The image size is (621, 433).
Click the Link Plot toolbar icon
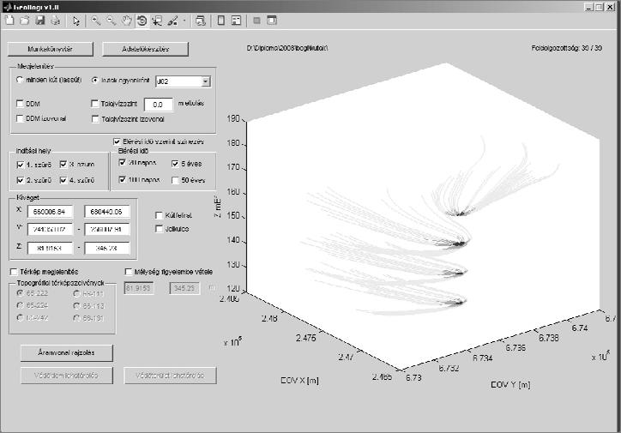point(201,21)
